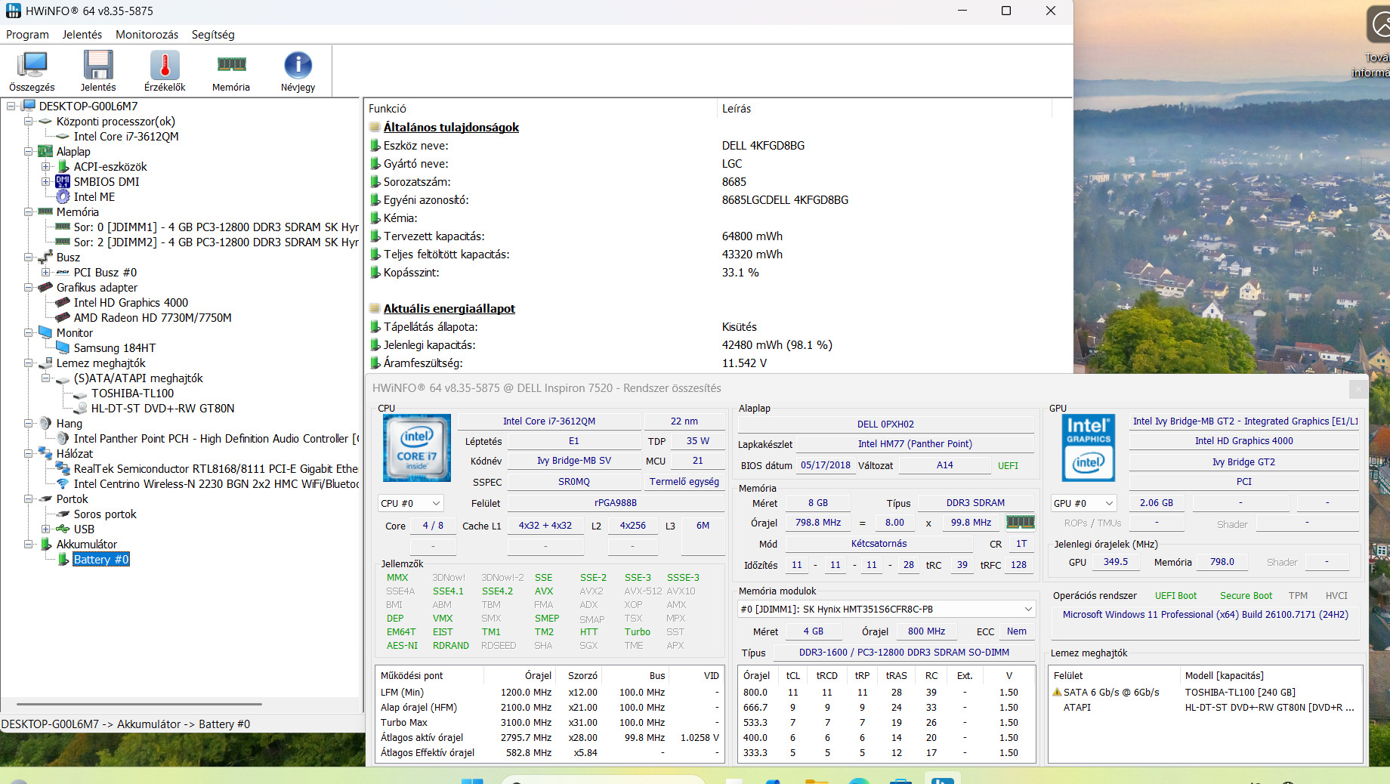1390x784 pixels.
Task: Open the Összegzés summary toolbar icon
Action: click(32, 65)
